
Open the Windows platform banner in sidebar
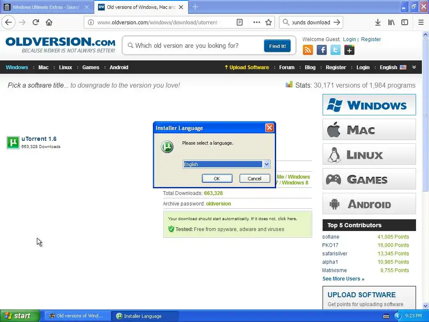pyautogui.click(x=369, y=104)
